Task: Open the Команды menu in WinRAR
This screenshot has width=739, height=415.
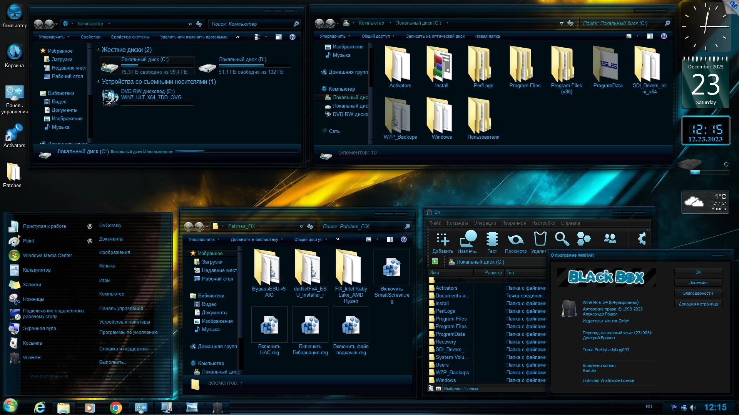Action: coord(457,223)
